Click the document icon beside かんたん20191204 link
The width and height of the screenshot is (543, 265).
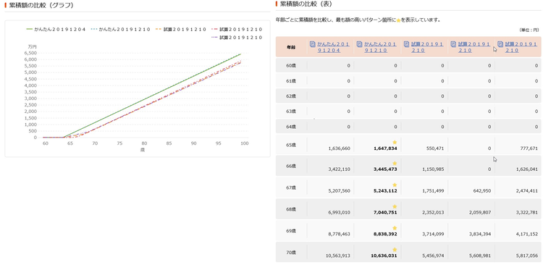coord(312,44)
